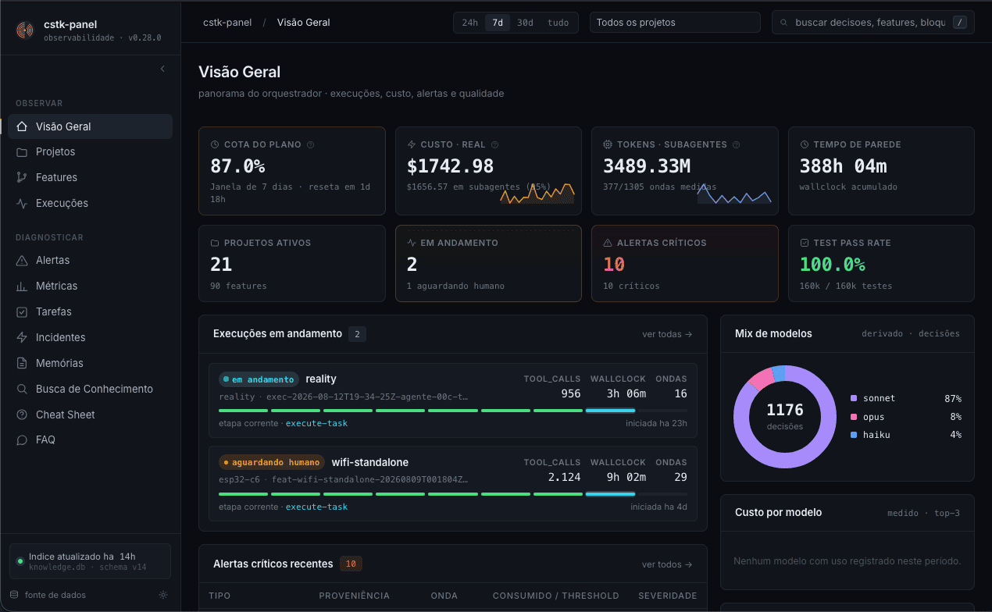Screen dimensions: 992x612
Task: Click info icon next to Custo Real
Action: click(x=494, y=144)
